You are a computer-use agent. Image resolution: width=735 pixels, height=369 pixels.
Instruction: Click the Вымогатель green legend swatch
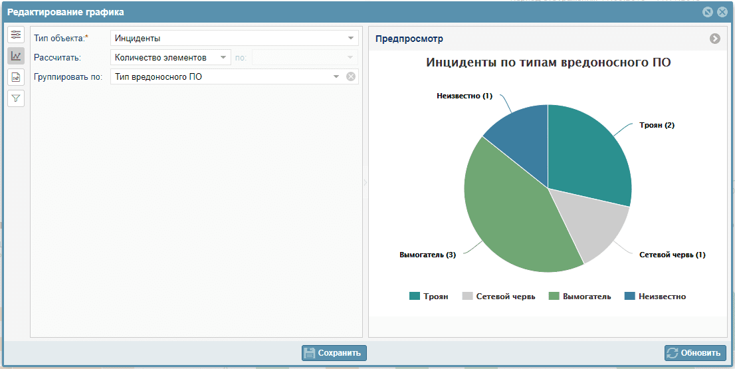[x=554, y=297]
